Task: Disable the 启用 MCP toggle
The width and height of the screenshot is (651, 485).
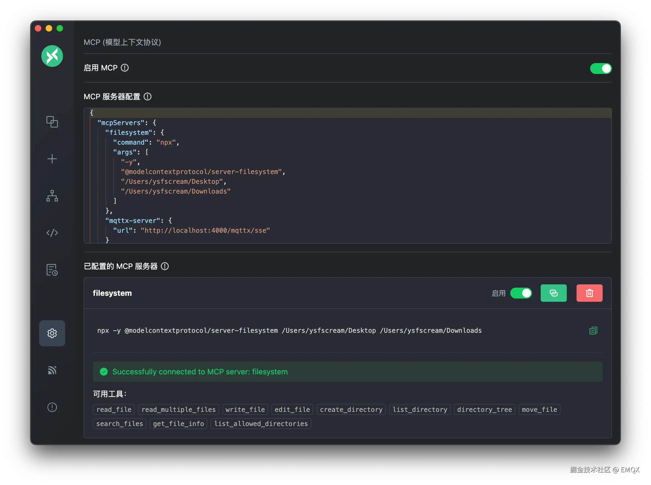Action: click(x=600, y=69)
